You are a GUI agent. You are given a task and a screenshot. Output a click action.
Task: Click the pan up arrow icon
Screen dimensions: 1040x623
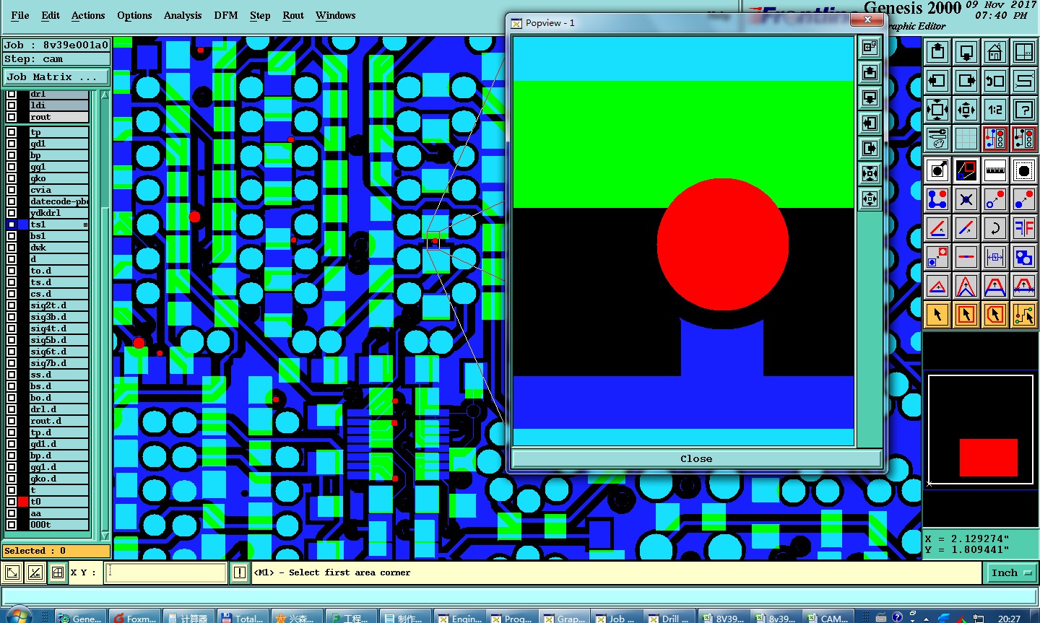coord(937,52)
